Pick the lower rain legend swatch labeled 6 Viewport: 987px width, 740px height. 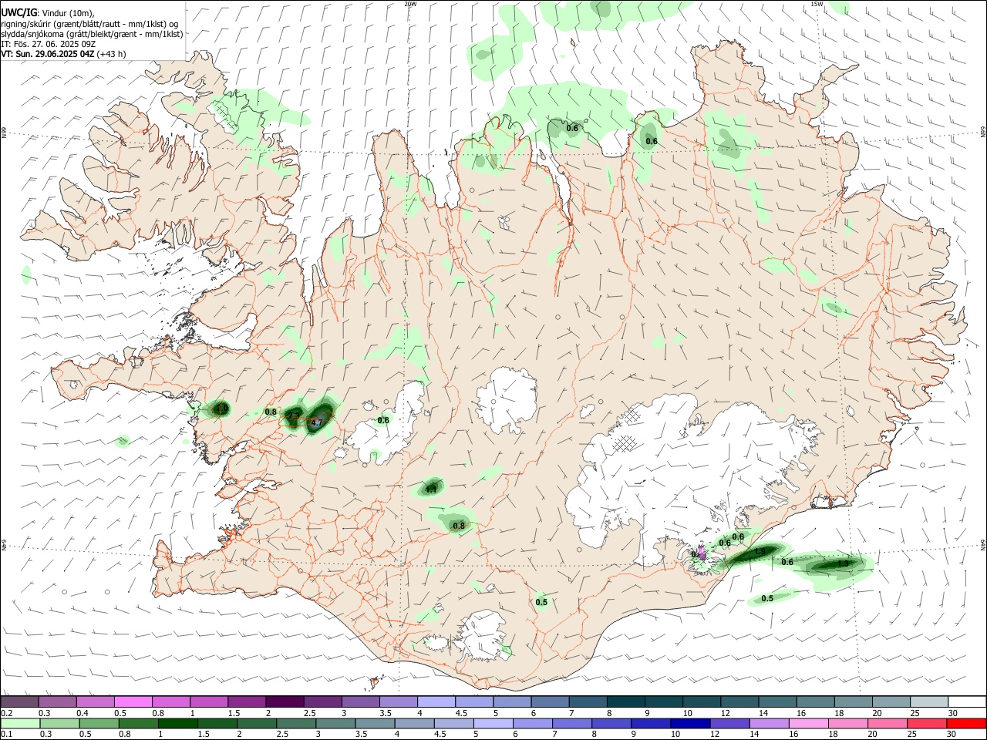pos(532,723)
